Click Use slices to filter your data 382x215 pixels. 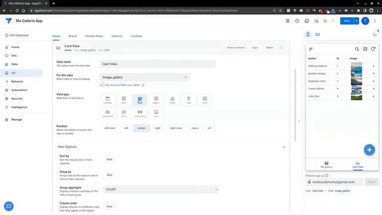122,85
